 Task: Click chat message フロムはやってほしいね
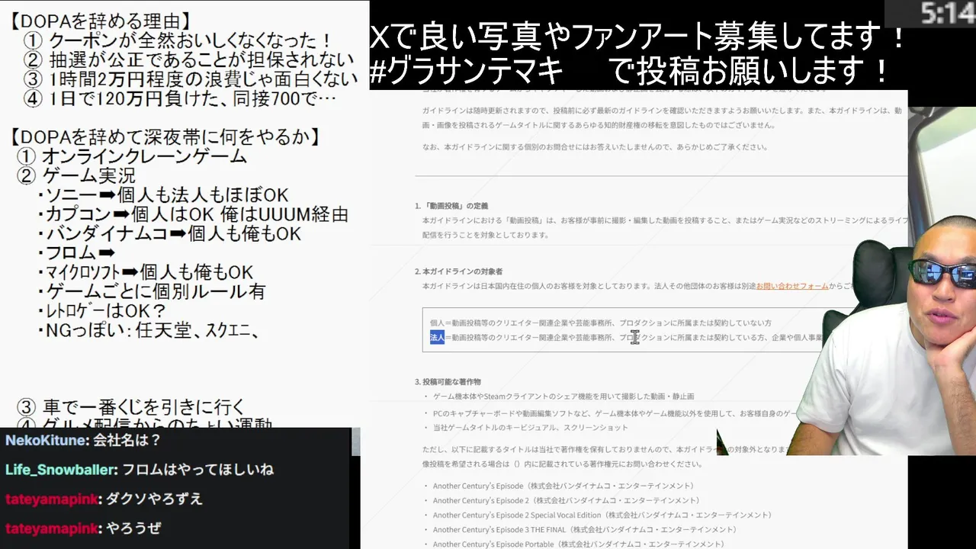[x=198, y=470]
